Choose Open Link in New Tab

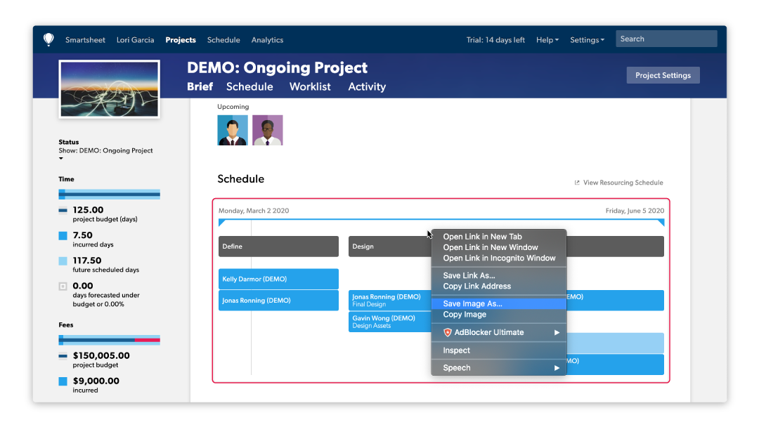pyautogui.click(x=482, y=237)
